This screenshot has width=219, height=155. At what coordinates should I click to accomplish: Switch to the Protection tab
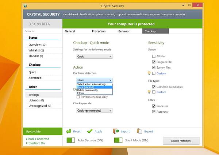(x=99, y=31)
